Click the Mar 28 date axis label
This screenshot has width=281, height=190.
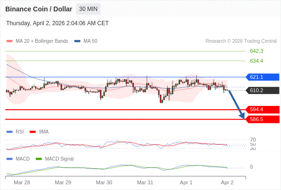point(22,182)
